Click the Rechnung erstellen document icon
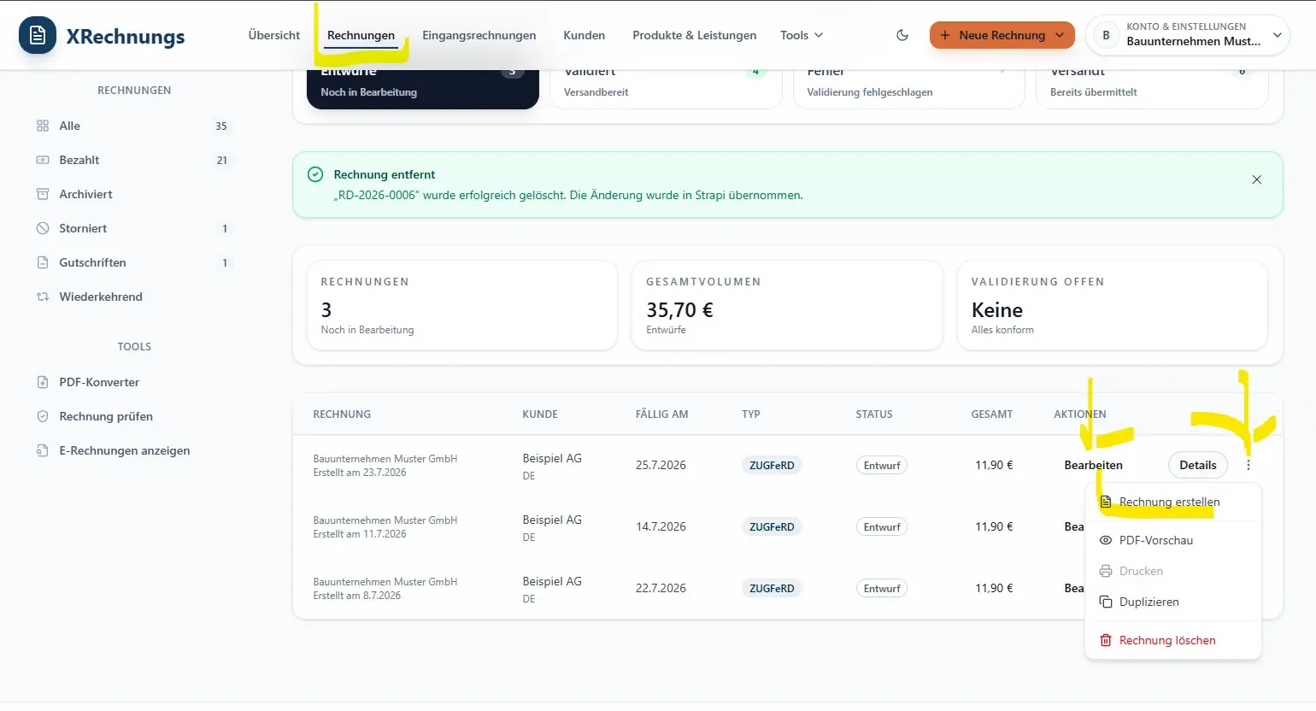This screenshot has height=711, width=1316. [1106, 502]
